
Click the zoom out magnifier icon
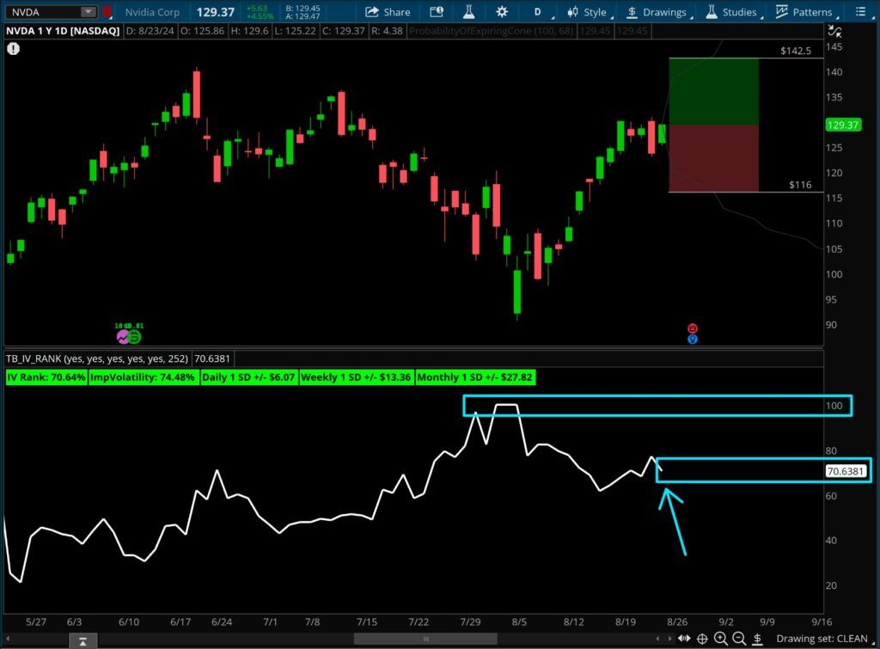pos(739,639)
